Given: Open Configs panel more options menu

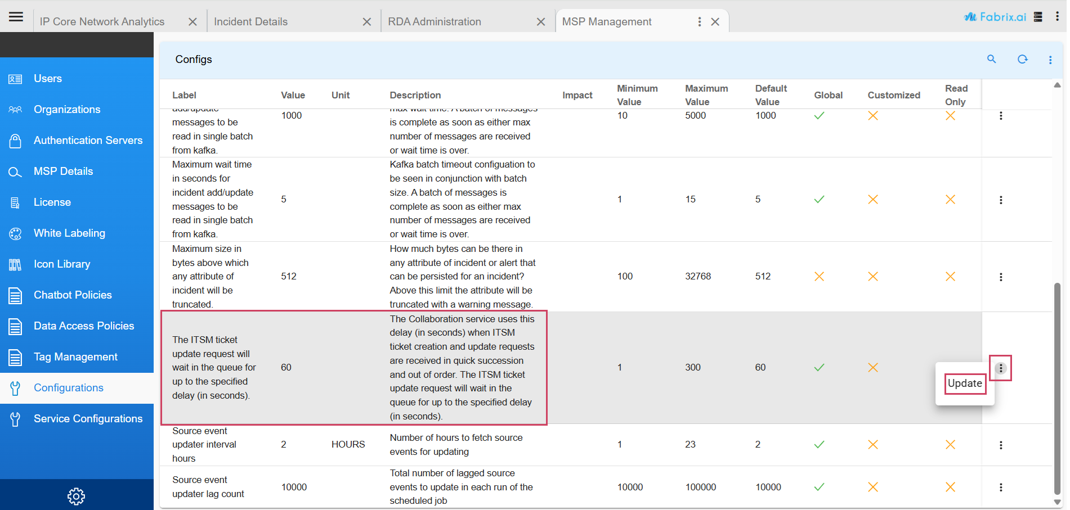Looking at the screenshot, I should [x=1050, y=60].
